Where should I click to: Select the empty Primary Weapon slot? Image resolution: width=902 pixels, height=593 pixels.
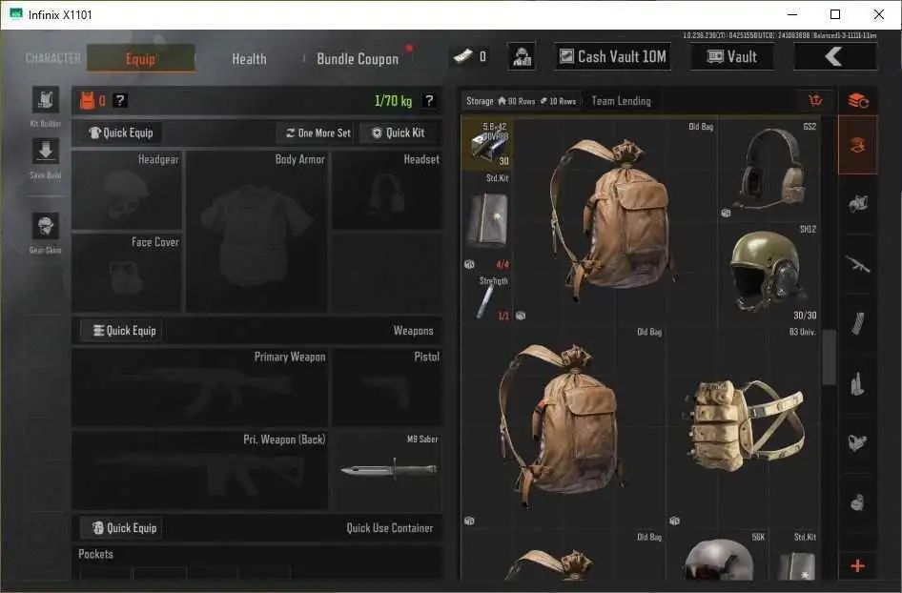click(x=200, y=388)
